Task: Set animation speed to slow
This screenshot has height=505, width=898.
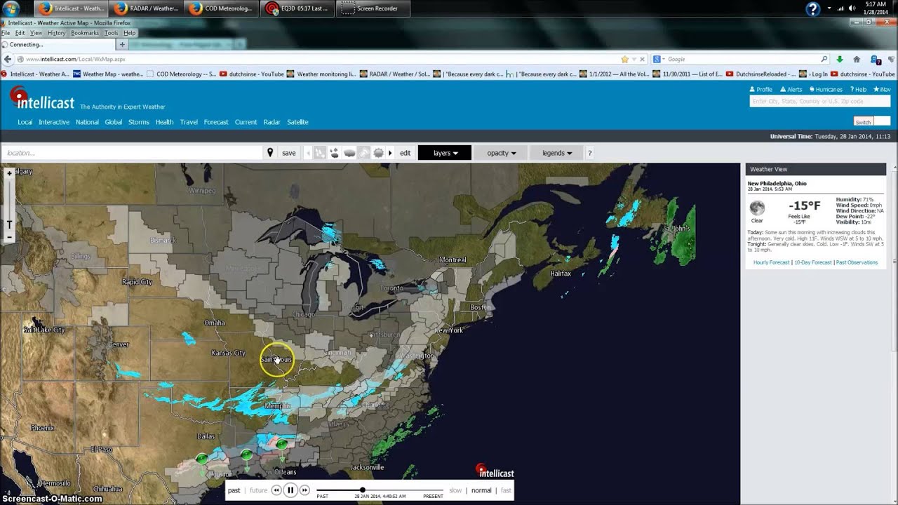Action: click(x=455, y=490)
